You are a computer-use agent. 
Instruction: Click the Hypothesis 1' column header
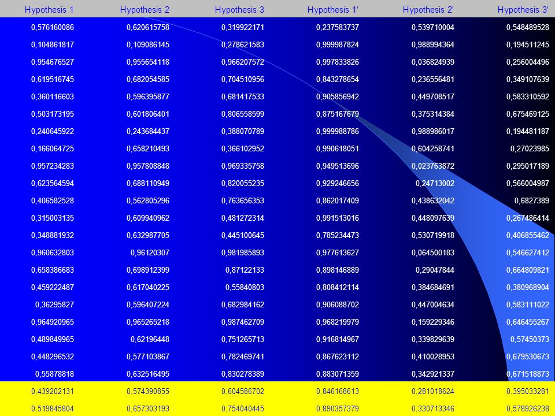[x=333, y=10]
